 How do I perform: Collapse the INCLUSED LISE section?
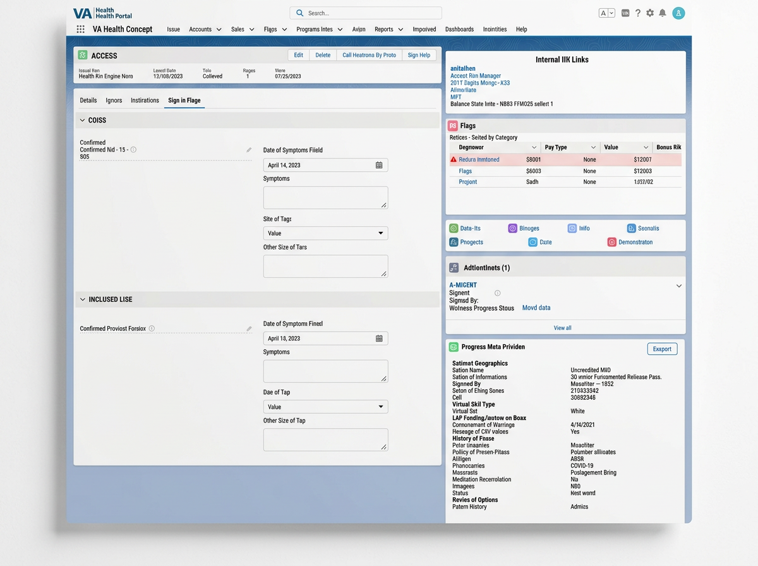click(x=81, y=299)
